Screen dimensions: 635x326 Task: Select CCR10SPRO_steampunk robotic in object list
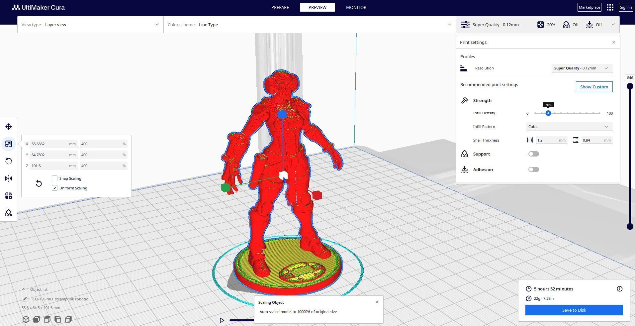[60, 299]
